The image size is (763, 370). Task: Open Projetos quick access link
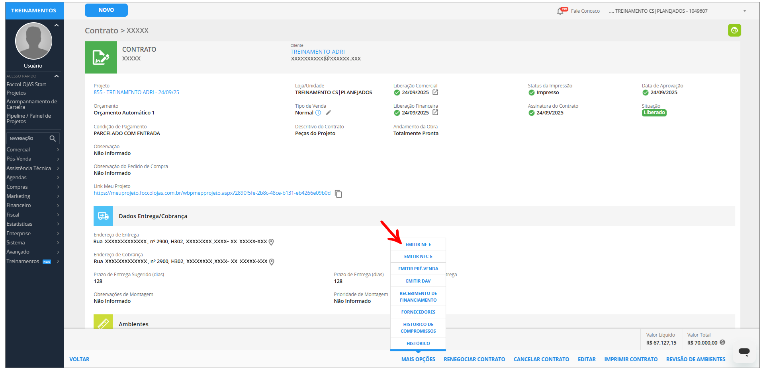[x=16, y=93]
